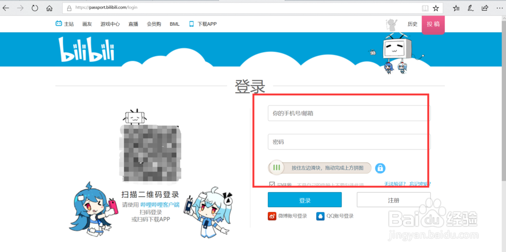Open 游戏中心 in top navigation

click(x=110, y=24)
